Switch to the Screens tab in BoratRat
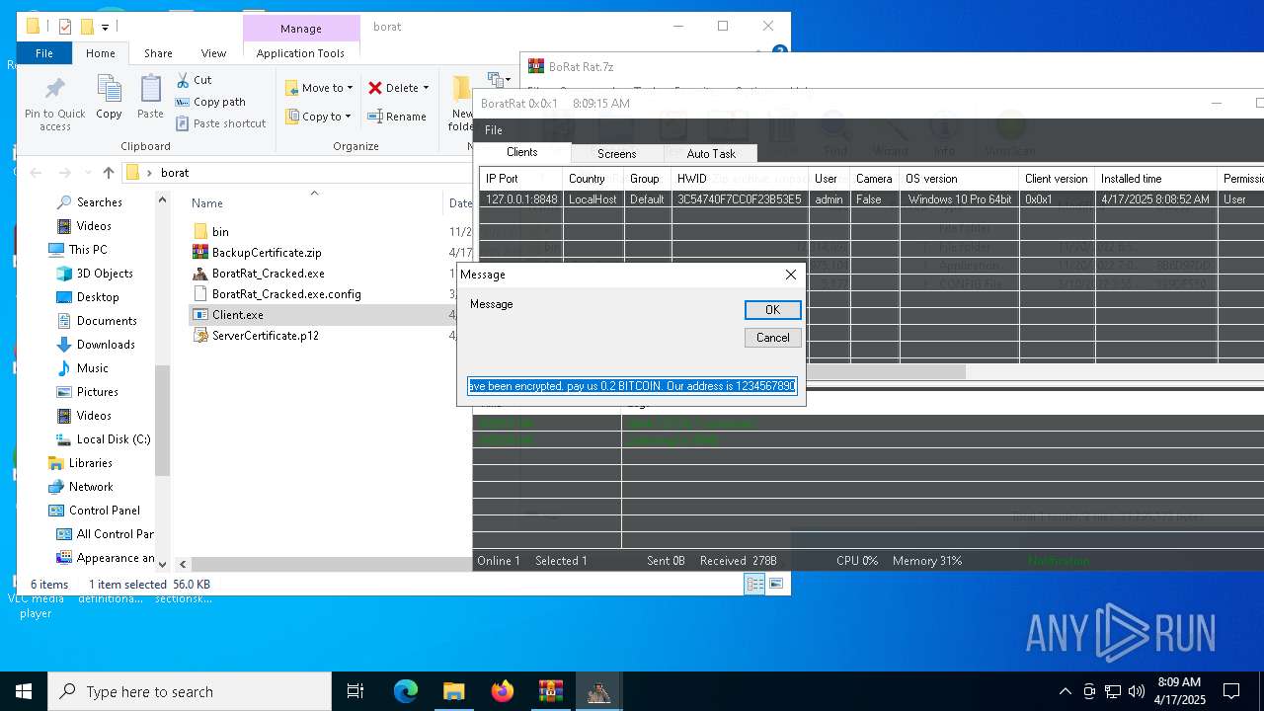The image size is (1264, 711). click(616, 154)
